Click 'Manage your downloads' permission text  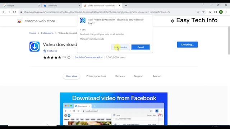(92, 39)
